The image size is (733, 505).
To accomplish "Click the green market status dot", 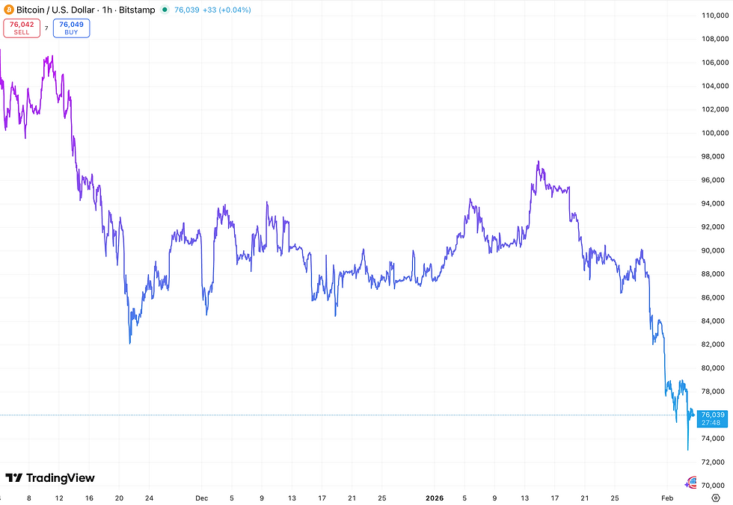I will pyautogui.click(x=165, y=9).
